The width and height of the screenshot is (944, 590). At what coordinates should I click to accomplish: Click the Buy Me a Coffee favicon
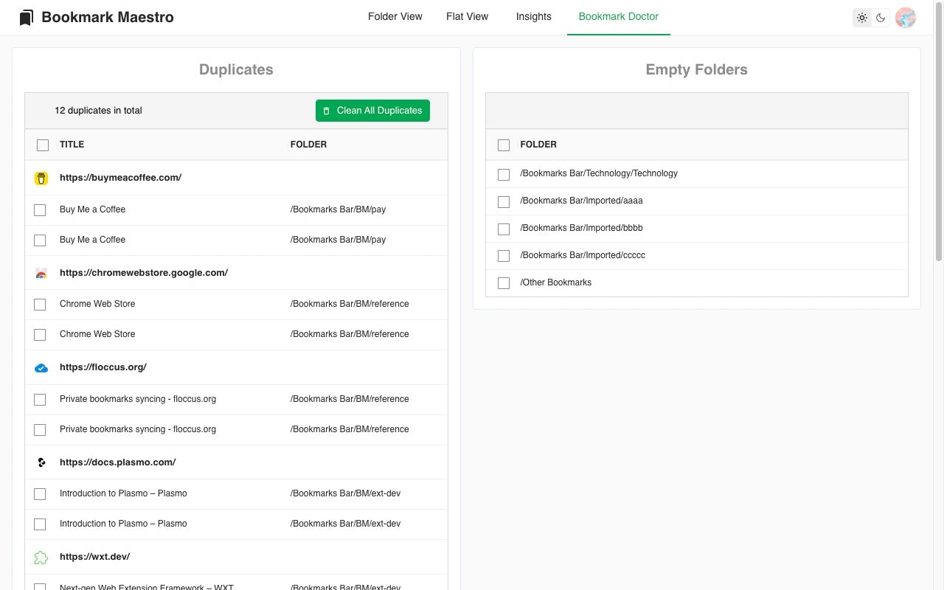coord(41,178)
